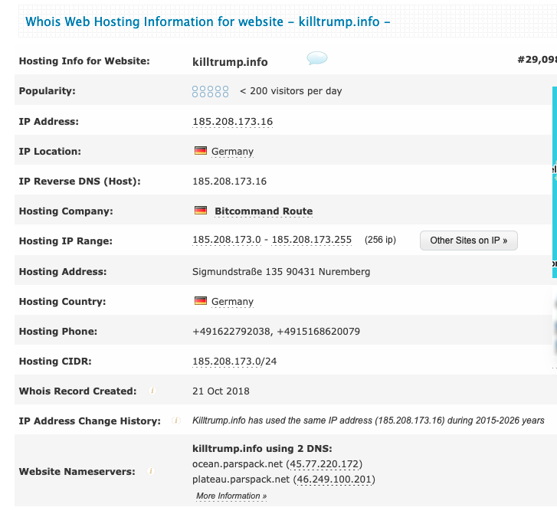Image resolution: width=557 pixels, height=527 pixels.
Task: Click the 'Popularity:' label
Action: [47, 91]
